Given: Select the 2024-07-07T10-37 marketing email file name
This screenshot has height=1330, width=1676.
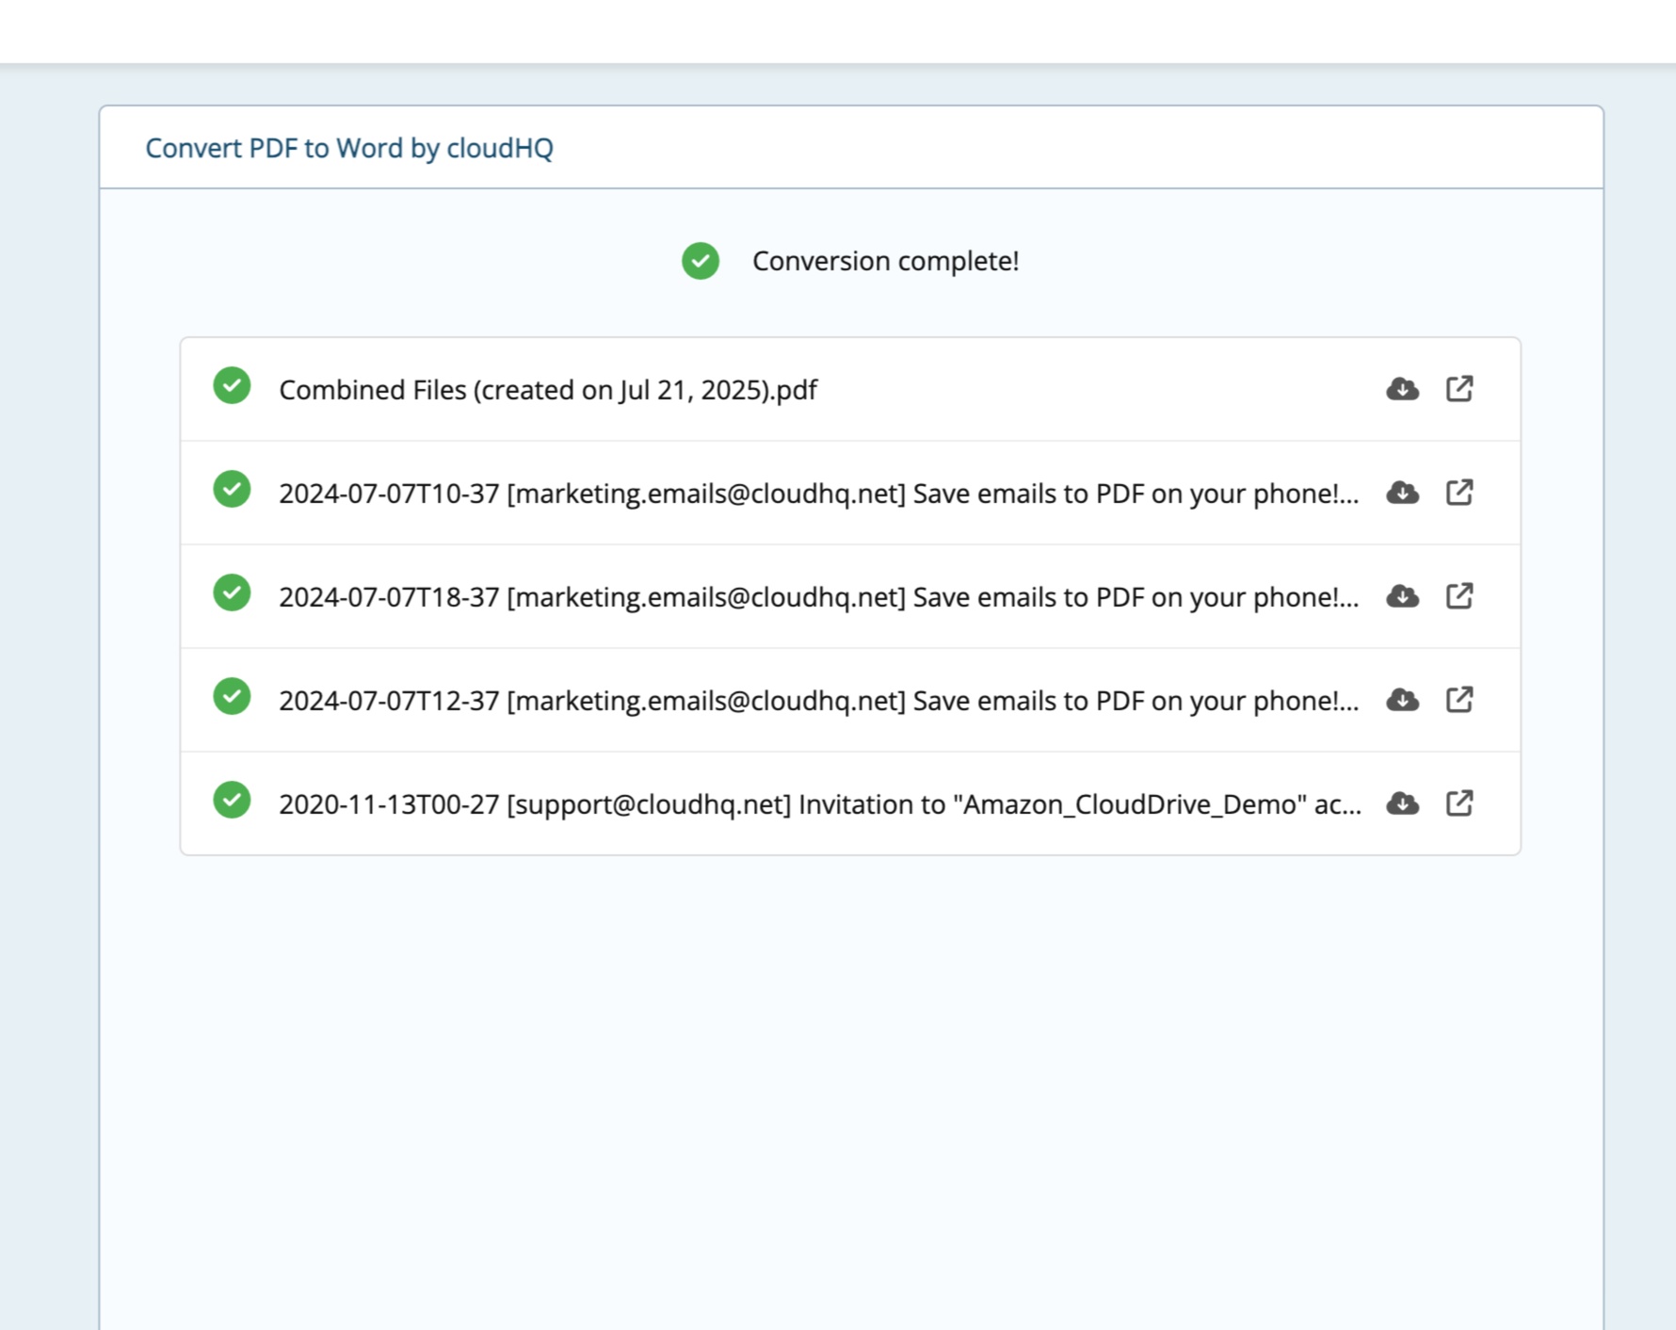Looking at the screenshot, I should coord(819,494).
